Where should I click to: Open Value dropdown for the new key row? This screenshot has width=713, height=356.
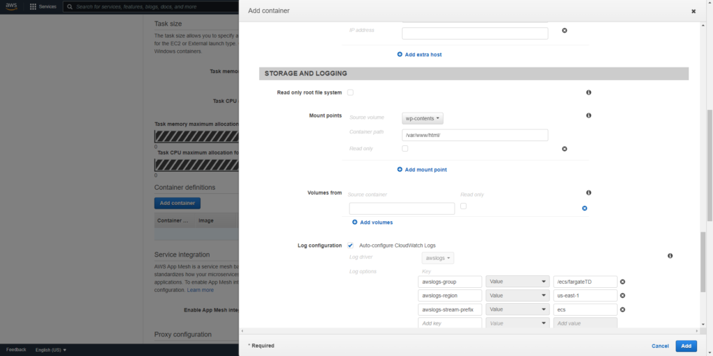point(517,323)
